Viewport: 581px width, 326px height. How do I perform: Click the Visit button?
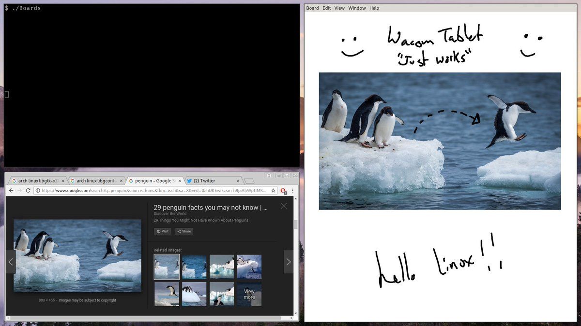pyautogui.click(x=162, y=231)
